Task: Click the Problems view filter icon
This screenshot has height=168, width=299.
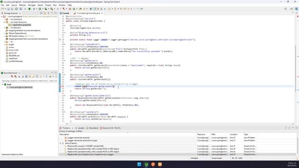Action: point(285,128)
